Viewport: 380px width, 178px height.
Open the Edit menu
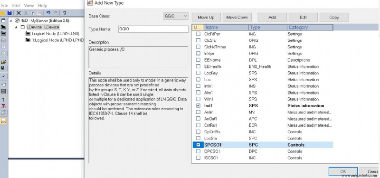tap(16, 5)
